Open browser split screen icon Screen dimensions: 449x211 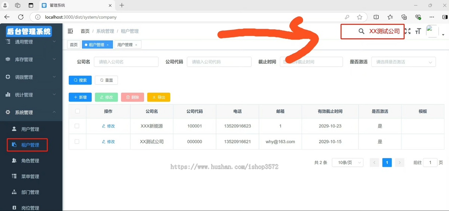coord(376,17)
